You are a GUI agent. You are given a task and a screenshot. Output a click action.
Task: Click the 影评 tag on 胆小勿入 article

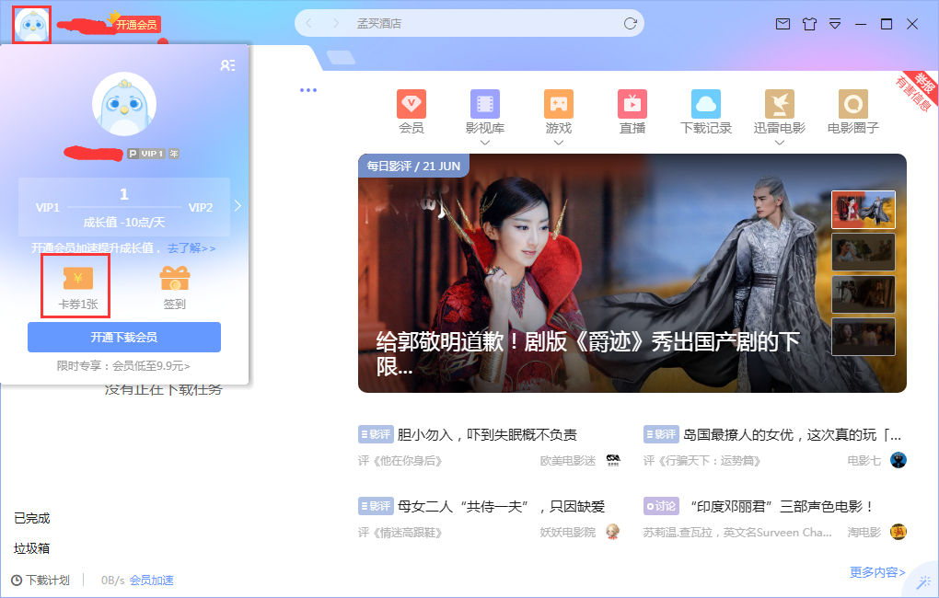(376, 434)
